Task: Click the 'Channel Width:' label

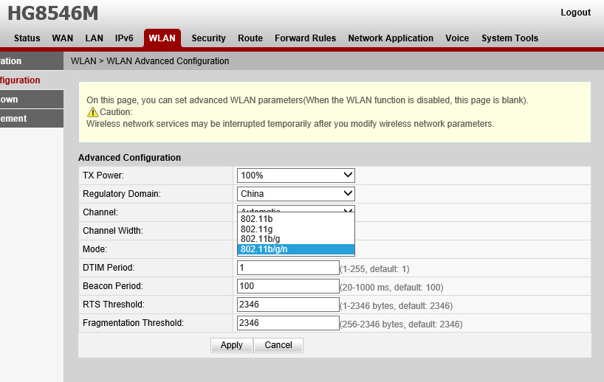Action: (x=113, y=231)
